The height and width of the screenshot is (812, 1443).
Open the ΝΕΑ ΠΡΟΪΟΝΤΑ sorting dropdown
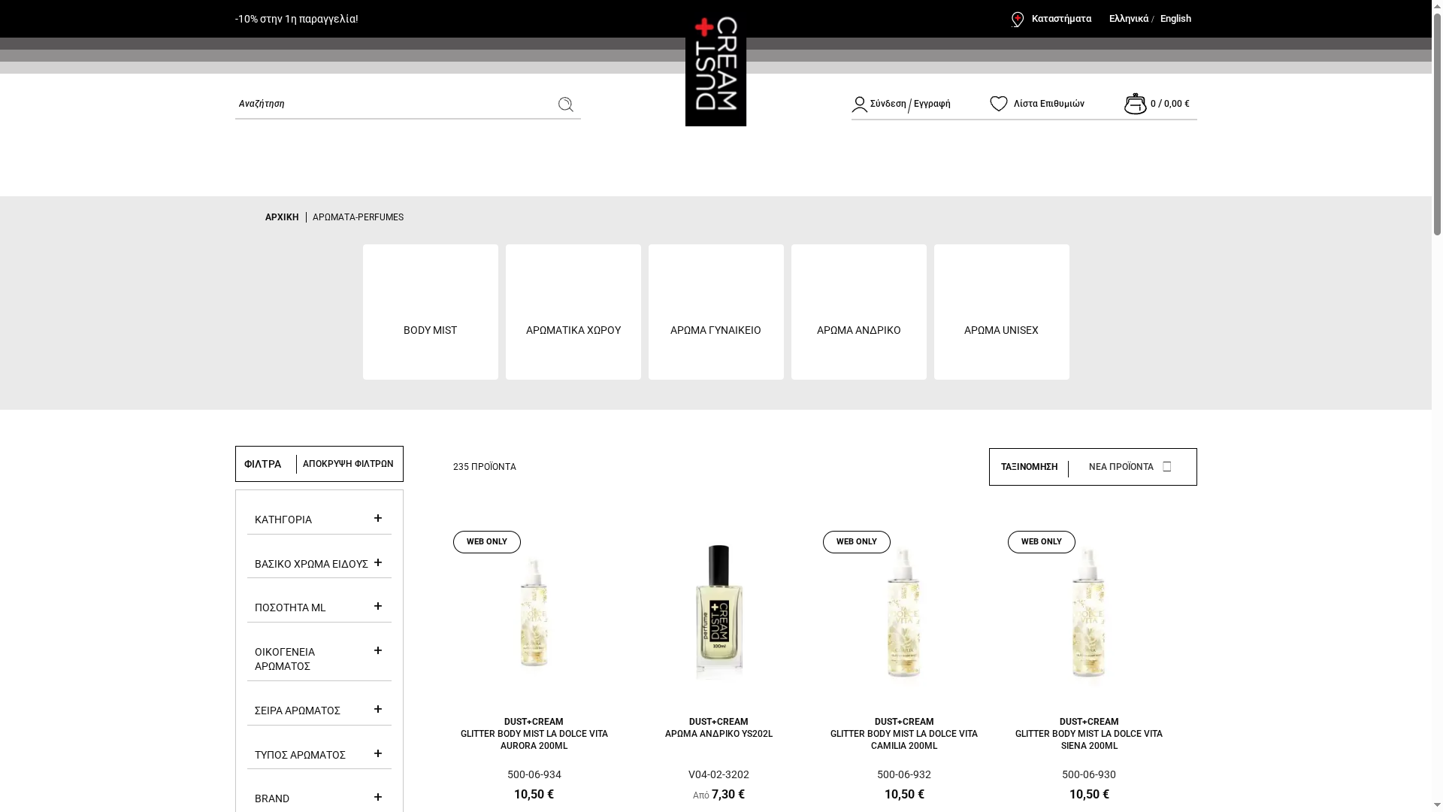(1130, 467)
